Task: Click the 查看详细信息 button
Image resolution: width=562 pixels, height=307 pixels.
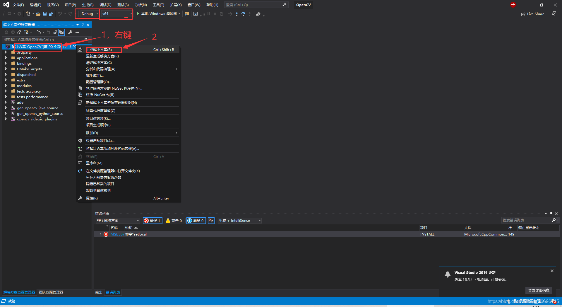Action: tap(539, 291)
